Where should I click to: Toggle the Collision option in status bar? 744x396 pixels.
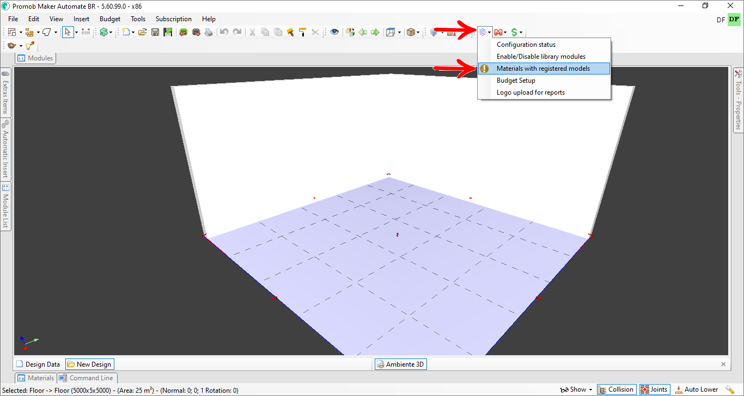616,389
